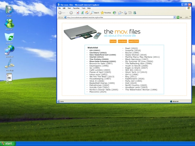Click the Favorites star toolbar button
This screenshot has width=195, height=146.
[106, 13]
